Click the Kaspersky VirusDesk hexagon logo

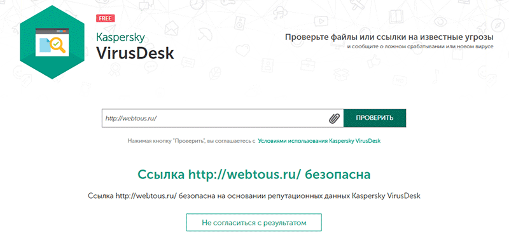pyautogui.click(x=52, y=42)
